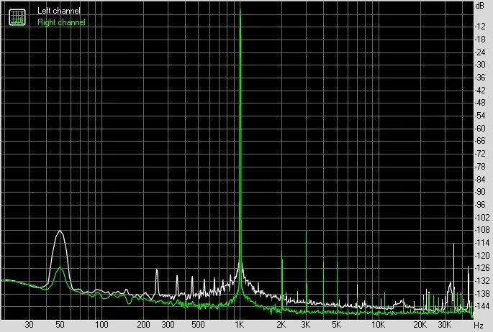
Task: Select the green "Right channel" legend label
Action: (61, 22)
